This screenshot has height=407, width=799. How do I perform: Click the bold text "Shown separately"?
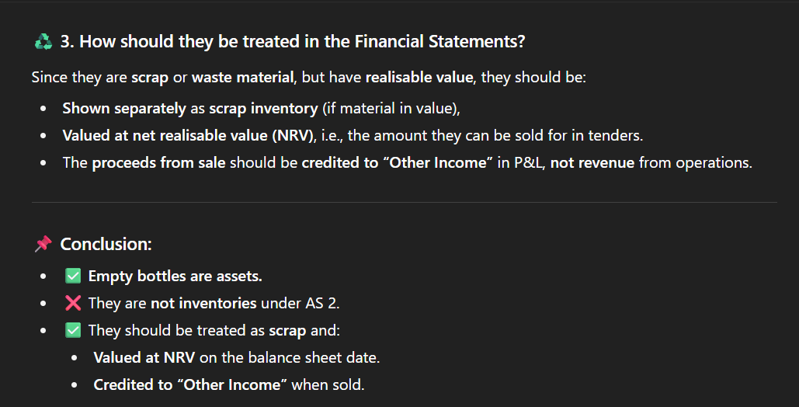[x=124, y=109]
